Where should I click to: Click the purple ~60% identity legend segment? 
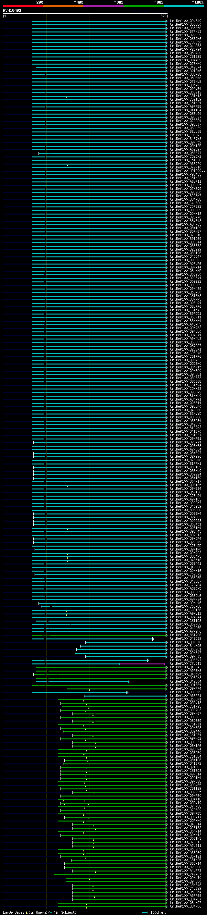coord(104,6)
